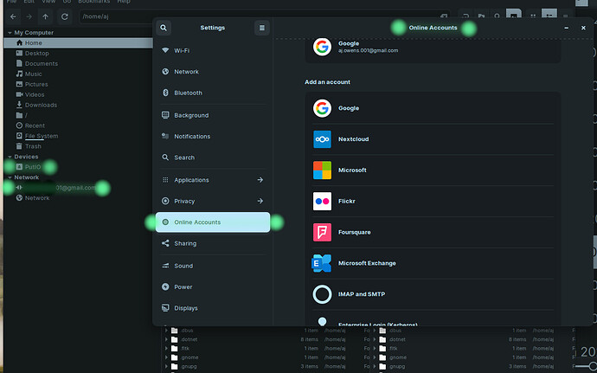Open the Help menu in file manager
Viewport: 597px width, 373px height.
(x=124, y=2)
